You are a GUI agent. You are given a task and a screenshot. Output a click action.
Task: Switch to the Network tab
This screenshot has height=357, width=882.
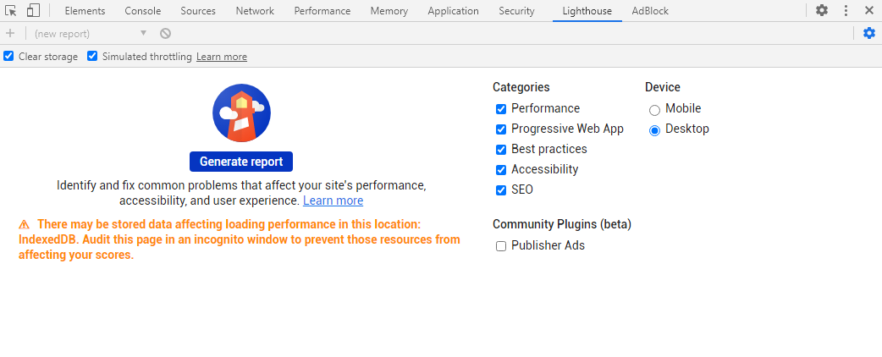tap(255, 11)
